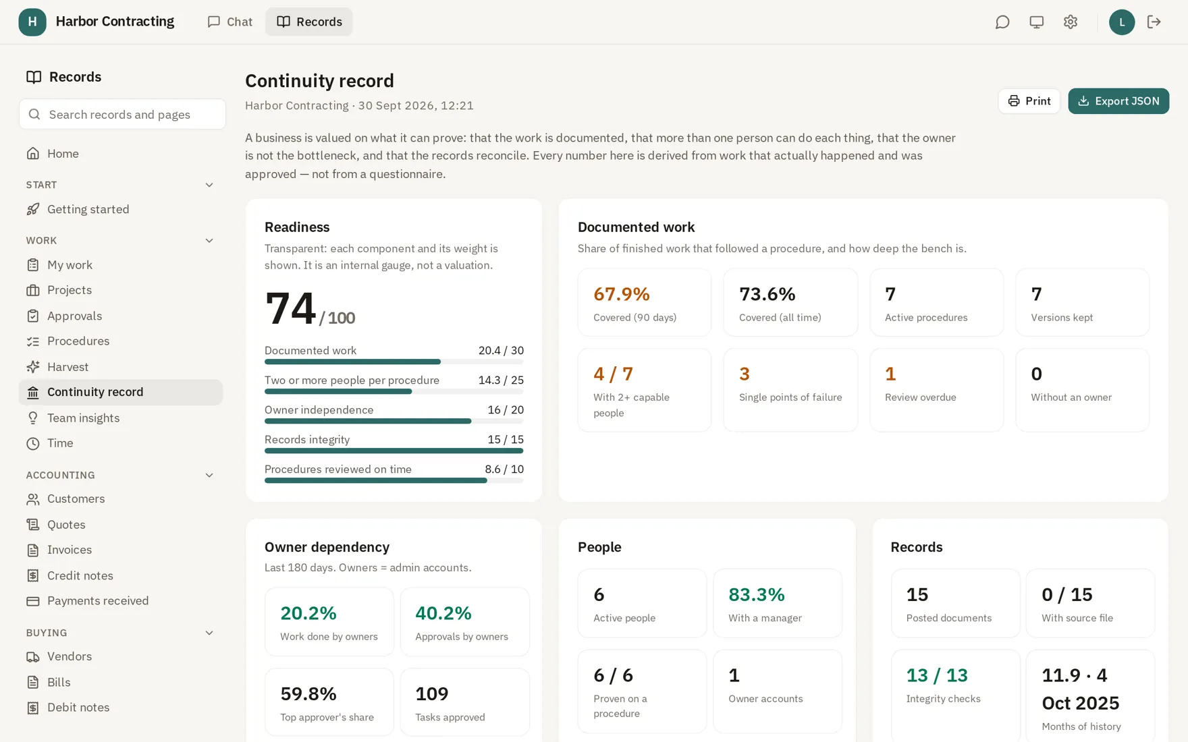The width and height of the screenshot is (1188, 742).
Task: Collapse the START section chevron
Action: (209, 185)
